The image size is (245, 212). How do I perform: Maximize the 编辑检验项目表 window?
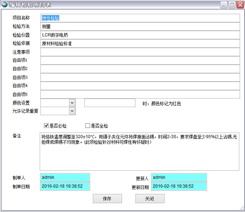(x=232, y=5)
